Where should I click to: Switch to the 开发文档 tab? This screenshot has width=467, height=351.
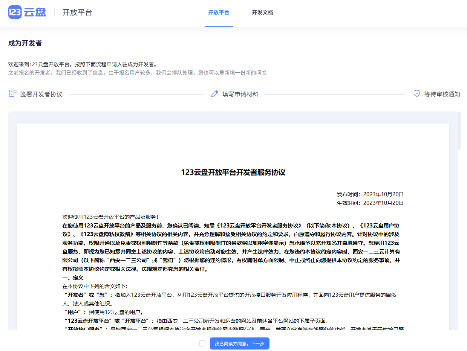(x=262, y=12)
